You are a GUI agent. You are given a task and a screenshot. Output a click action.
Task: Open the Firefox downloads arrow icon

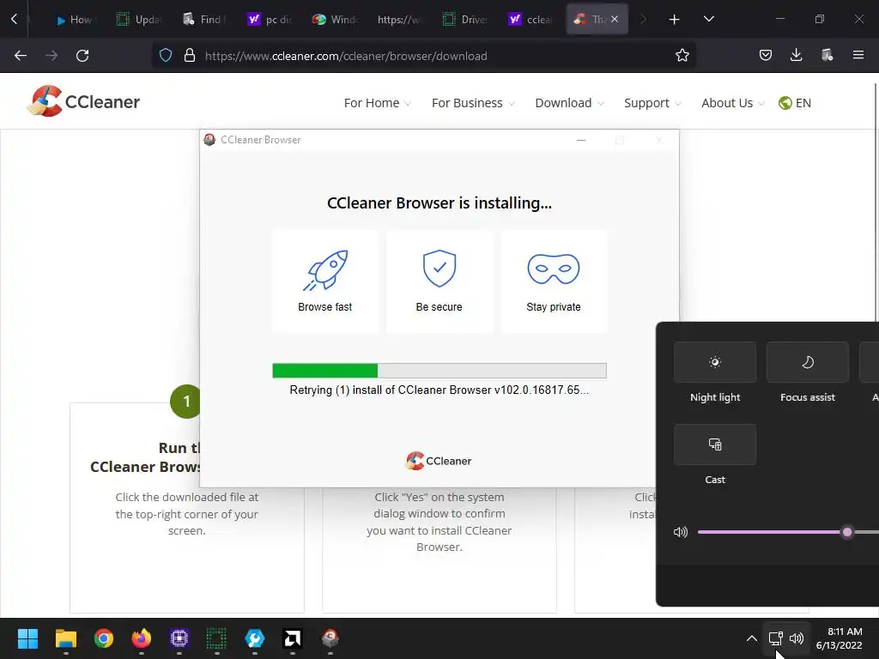click(796, 56)
